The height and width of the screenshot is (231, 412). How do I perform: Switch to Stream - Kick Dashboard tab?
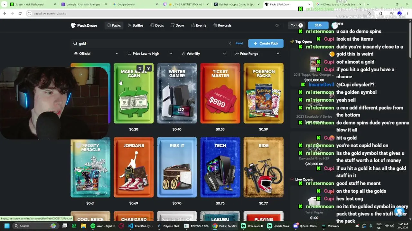[x=32, y=4]
